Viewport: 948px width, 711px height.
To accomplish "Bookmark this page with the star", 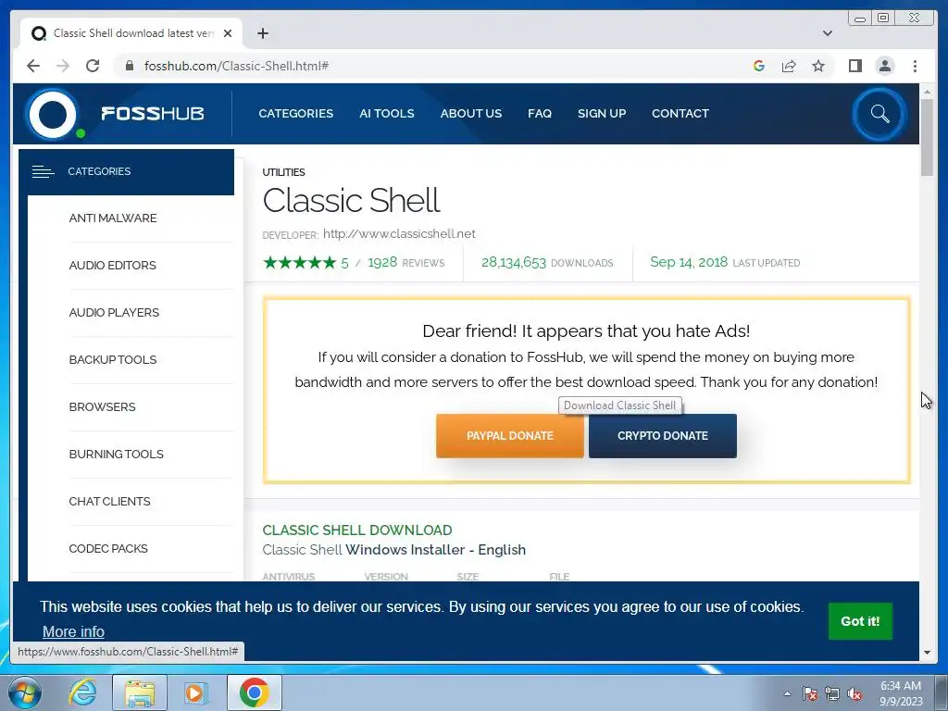I will pos(818,66).
